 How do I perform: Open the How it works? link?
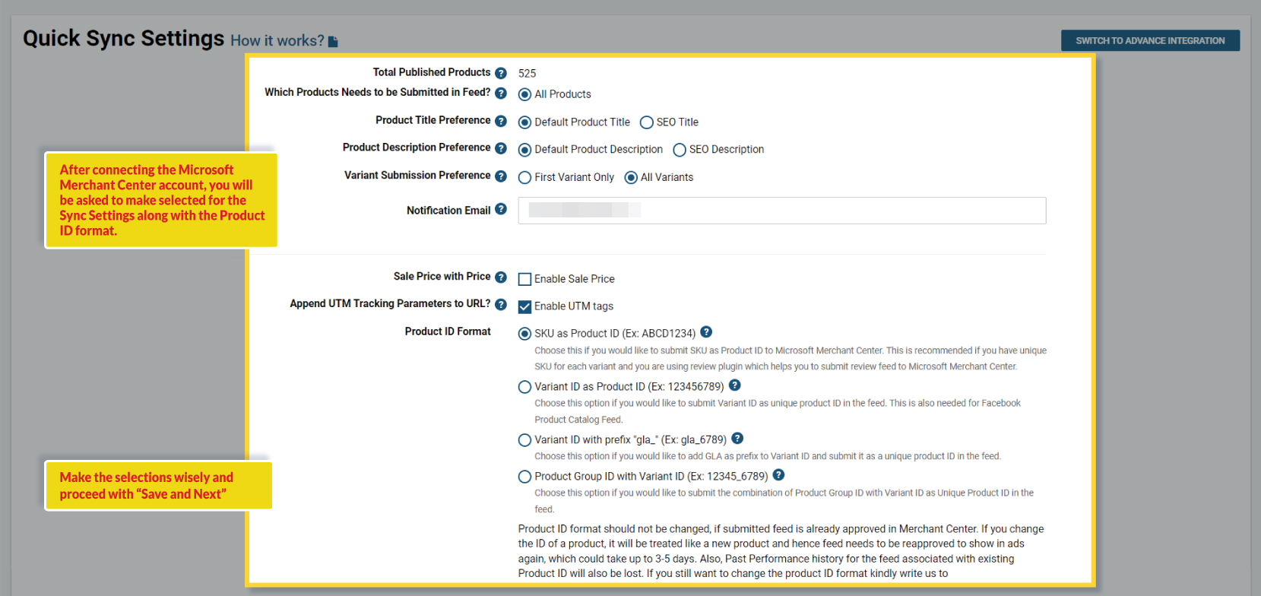pos(277,41)
